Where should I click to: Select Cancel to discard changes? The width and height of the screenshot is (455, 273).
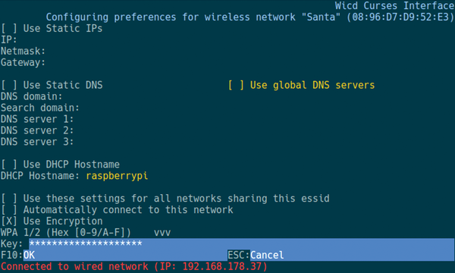pos(267,255)
